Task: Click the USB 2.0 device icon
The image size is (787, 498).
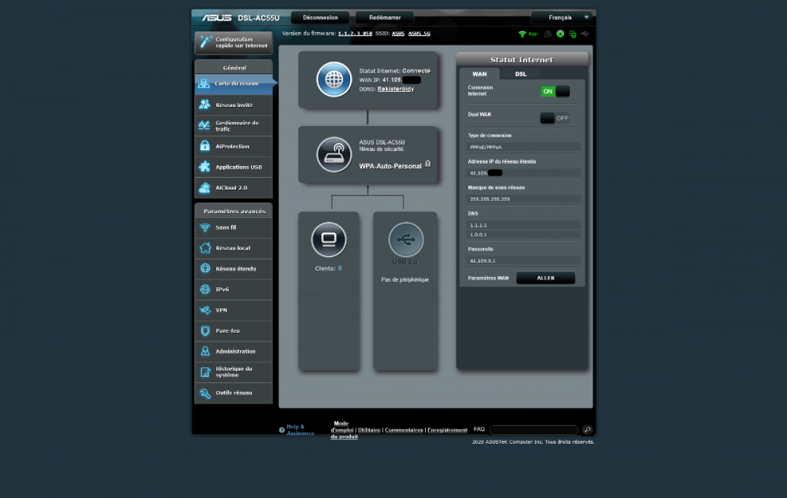Action: 405,239
